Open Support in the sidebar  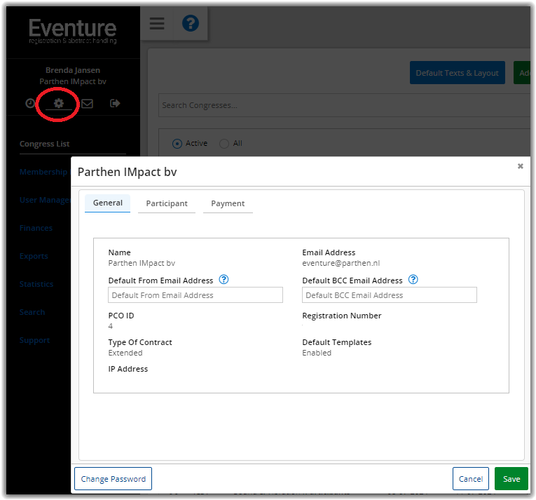pyautogui.click(x=34, y=340)
